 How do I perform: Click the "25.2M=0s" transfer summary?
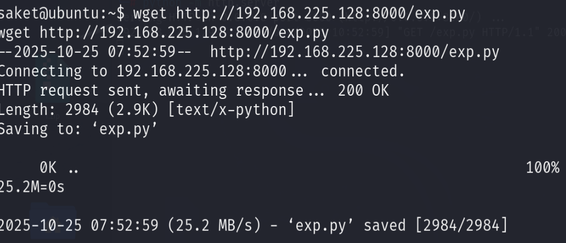pyautogui.click(x=32, y=187)
